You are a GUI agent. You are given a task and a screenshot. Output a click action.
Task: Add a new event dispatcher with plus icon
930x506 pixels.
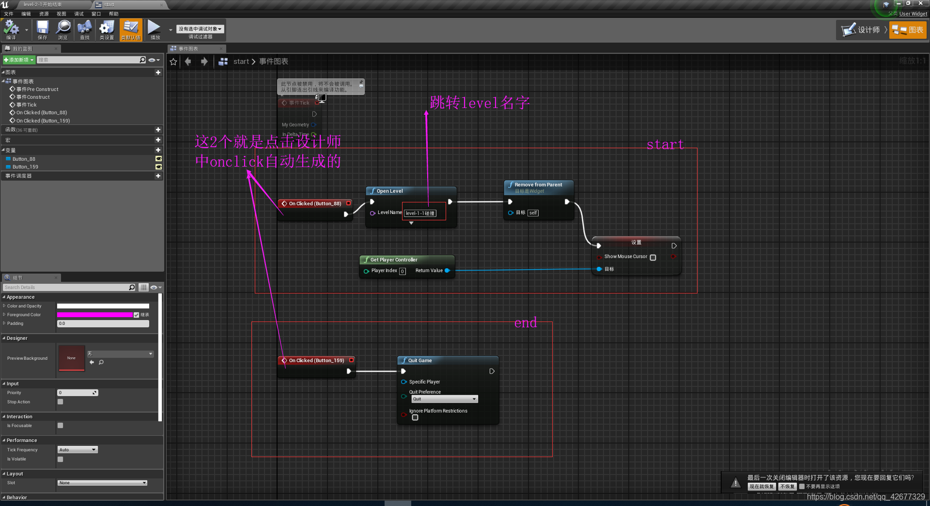click(x=158, y=176)
